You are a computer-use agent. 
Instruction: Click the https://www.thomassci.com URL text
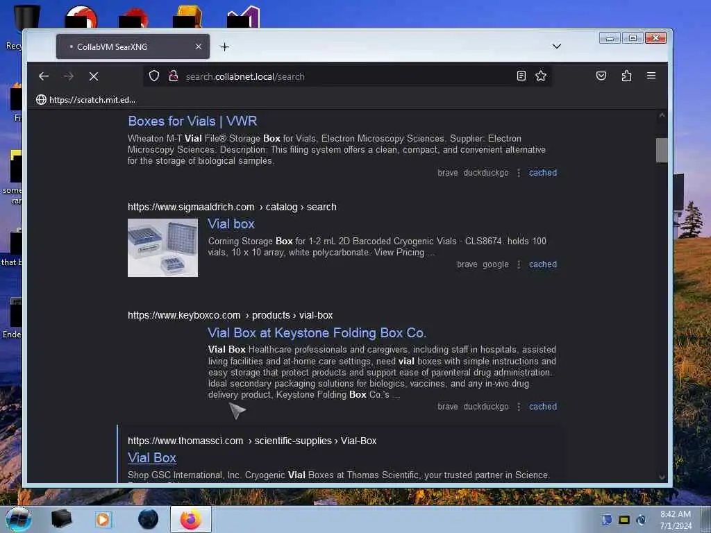pos(185,441)
